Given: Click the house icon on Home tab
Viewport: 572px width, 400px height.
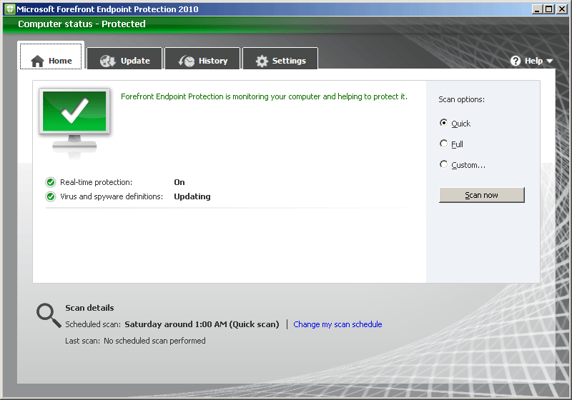Looking at the screenshot, I should [x=37, y=61].
